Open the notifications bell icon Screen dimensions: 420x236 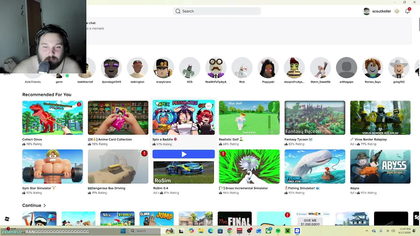[407, 11]
